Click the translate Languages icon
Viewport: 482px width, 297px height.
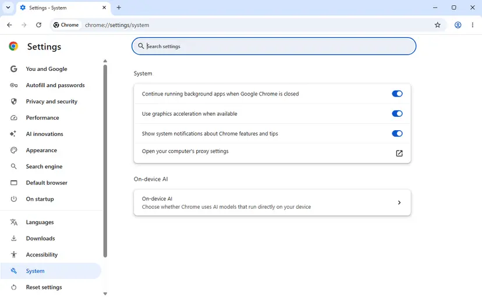pos(13,222)
